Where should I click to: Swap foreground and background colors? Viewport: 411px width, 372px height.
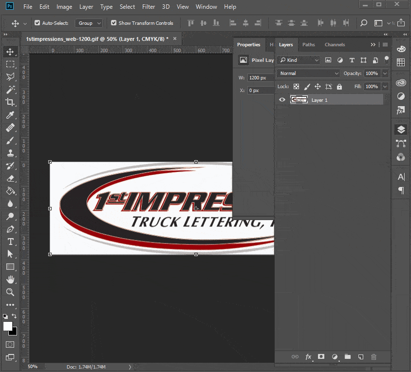coord(14,316)
